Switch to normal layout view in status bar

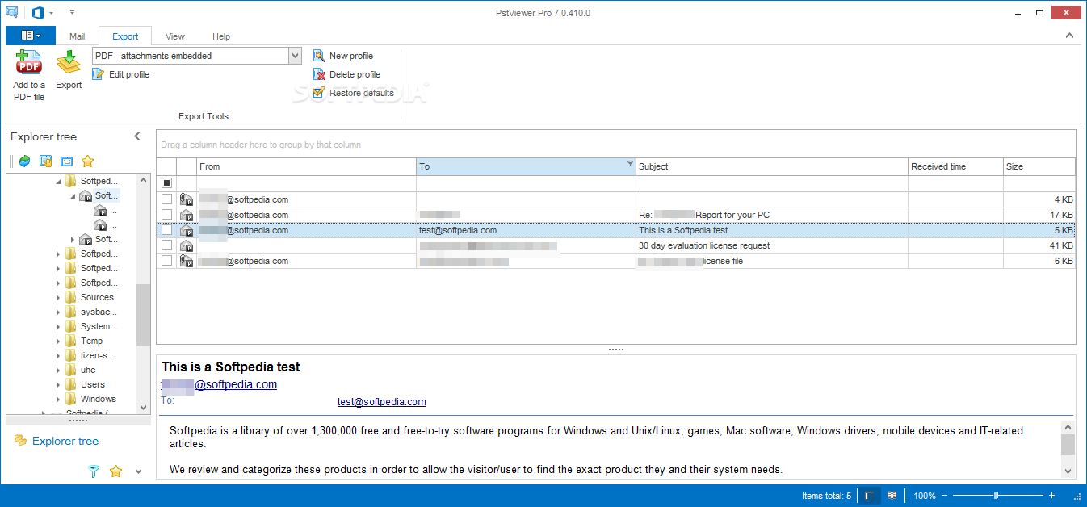(870, 496)
